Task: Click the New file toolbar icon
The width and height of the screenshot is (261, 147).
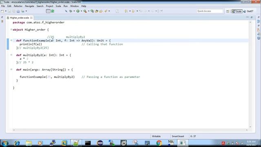Action: click(x=2, y=11)
